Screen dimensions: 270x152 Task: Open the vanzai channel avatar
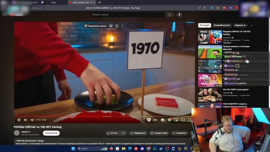click(17, 133)
